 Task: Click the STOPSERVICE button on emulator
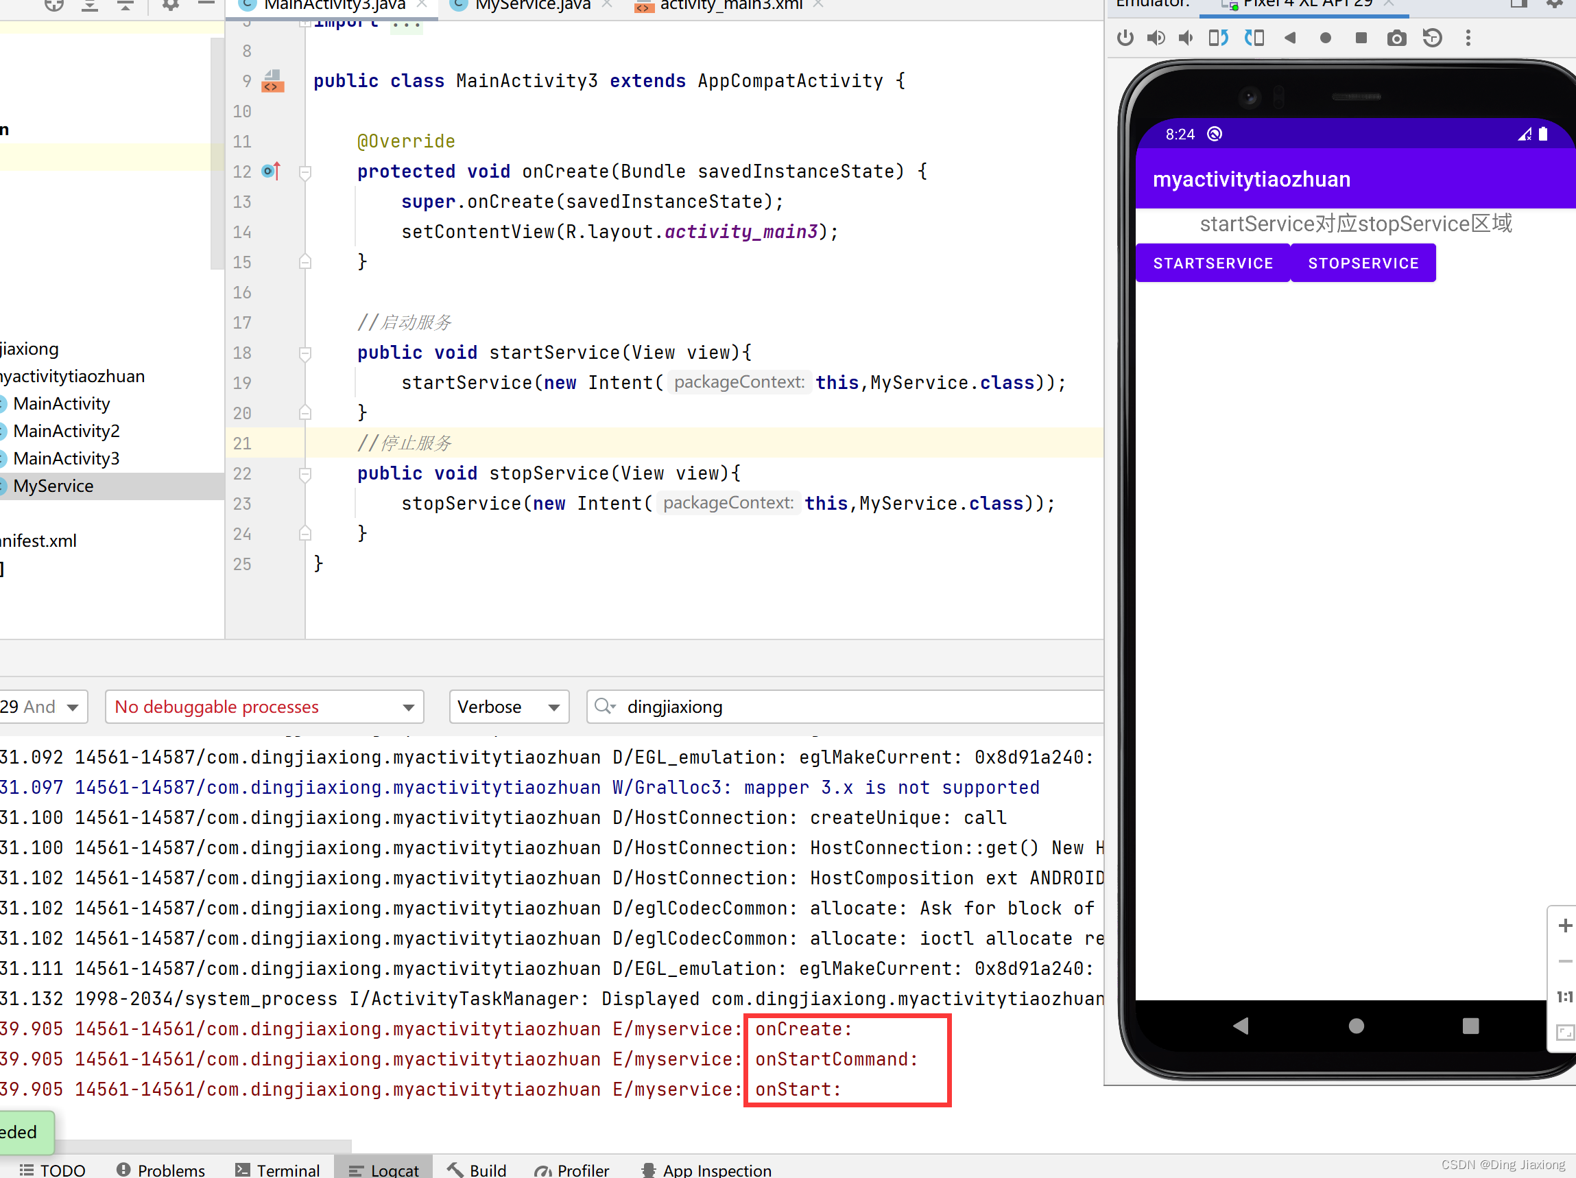click(x=1363, y=262)
